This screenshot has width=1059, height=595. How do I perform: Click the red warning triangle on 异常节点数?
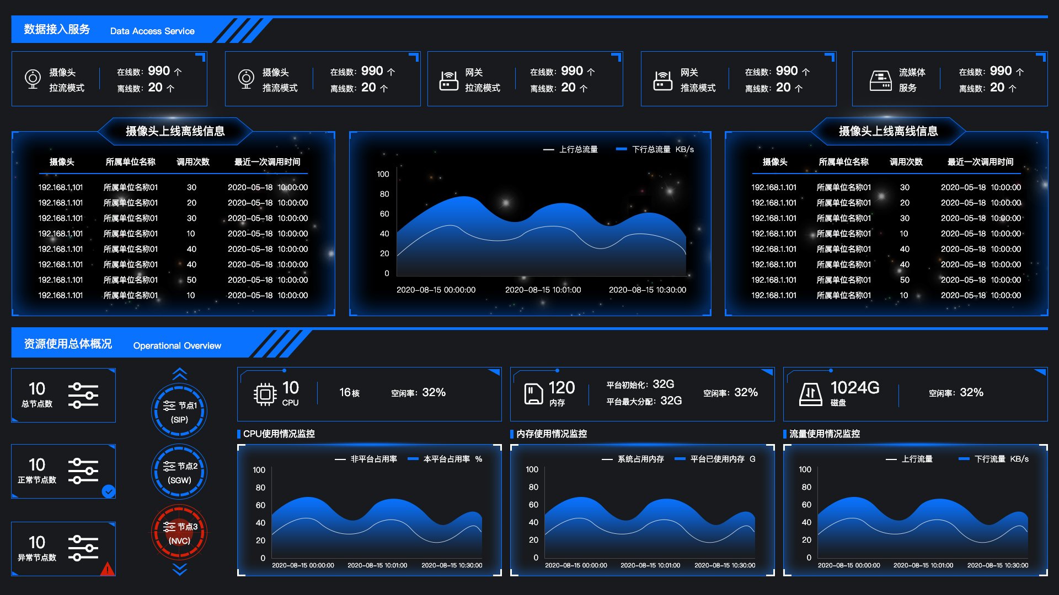coord(108,569)
